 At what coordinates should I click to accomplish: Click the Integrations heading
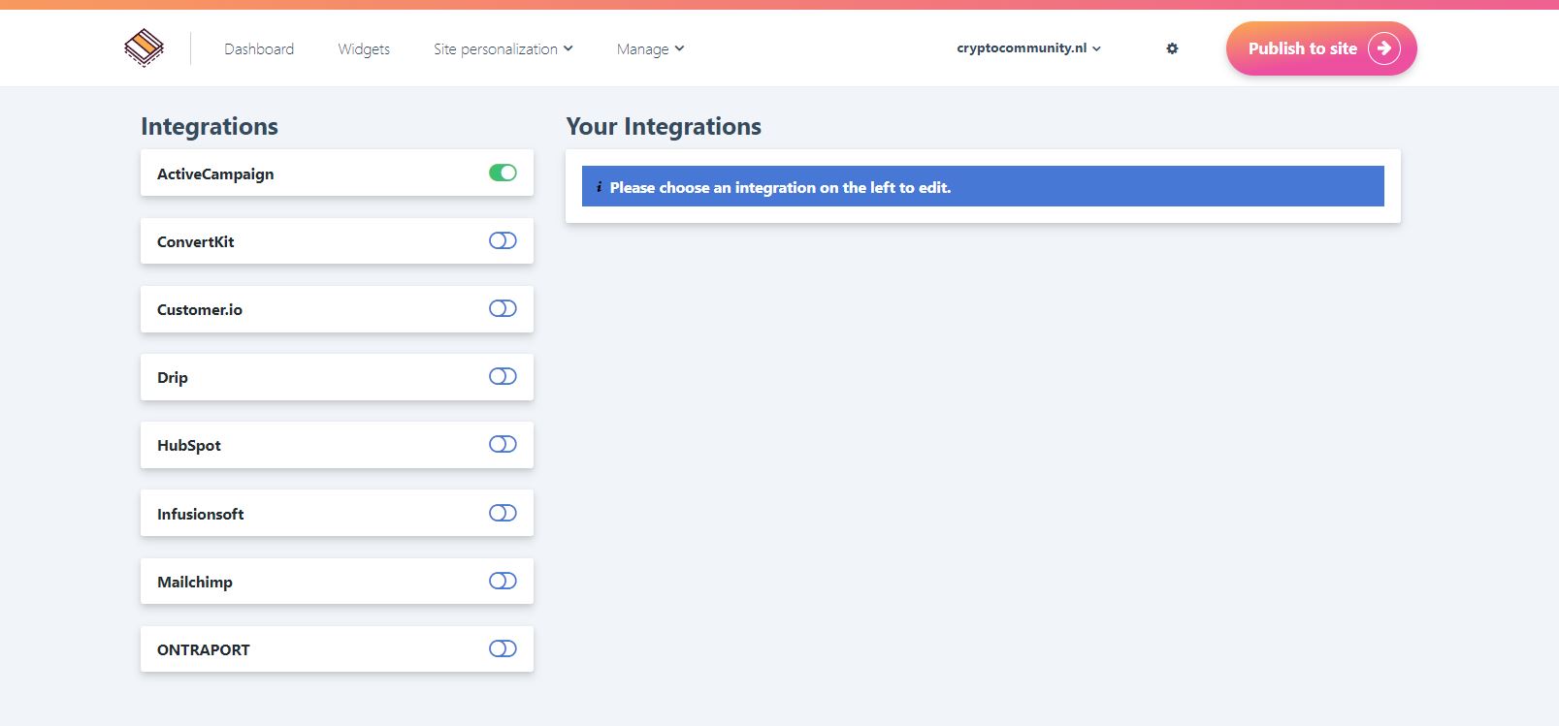(x=210, y=126)
